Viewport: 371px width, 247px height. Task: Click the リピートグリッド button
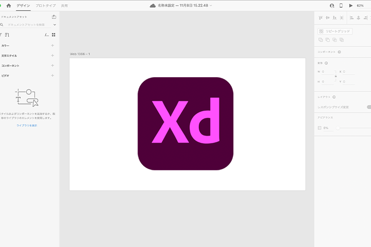point(335,31)
